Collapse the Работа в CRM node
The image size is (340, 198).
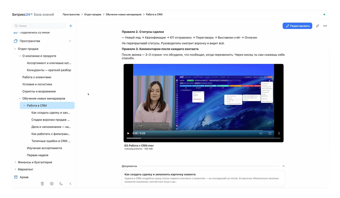[x=24, y=105]
